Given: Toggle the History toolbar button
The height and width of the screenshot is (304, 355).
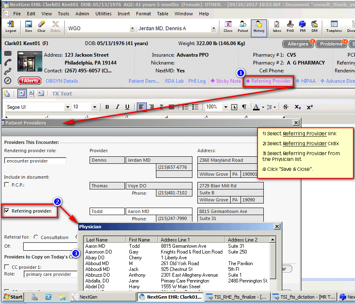Looking at the screenshot, I should pos(259,28).
